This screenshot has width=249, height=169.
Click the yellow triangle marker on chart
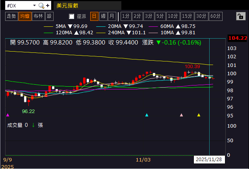199,115
